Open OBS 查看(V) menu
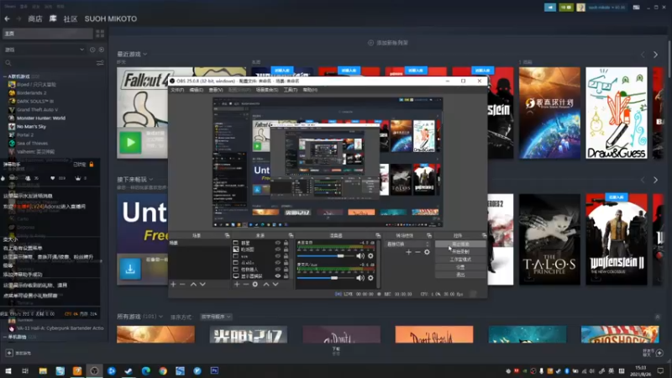The width and height of the screenshot is (672, 378). pos(216,90)
